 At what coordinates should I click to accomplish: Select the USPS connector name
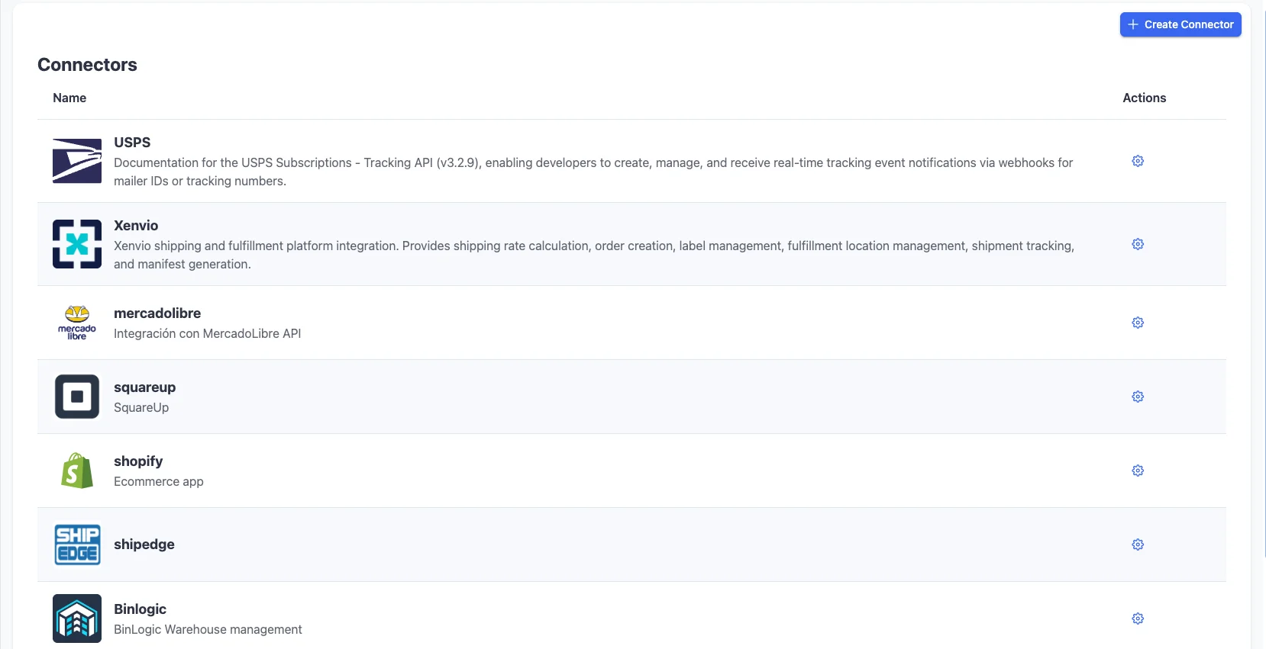tap(132, 143)
